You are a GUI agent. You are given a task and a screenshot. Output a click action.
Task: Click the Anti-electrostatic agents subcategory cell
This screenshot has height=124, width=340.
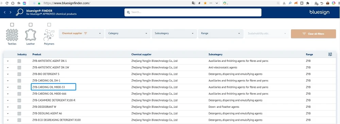pyautogui.click(x=223, y=68)
